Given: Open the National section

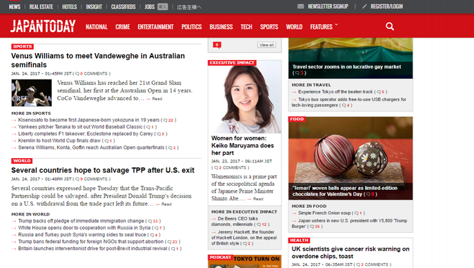Looking at the screenshot, I should [x=97, y=27].
